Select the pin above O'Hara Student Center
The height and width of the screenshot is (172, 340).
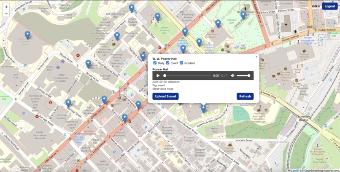coord(132,9)
